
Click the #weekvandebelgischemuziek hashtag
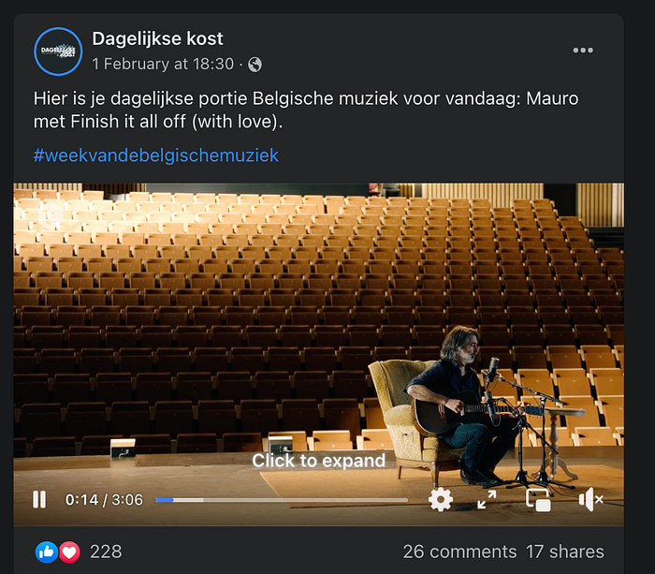[x=156, y=155]
